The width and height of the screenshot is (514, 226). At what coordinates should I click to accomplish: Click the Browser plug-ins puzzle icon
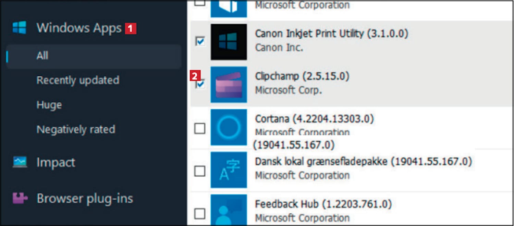(x=20, y=198)
